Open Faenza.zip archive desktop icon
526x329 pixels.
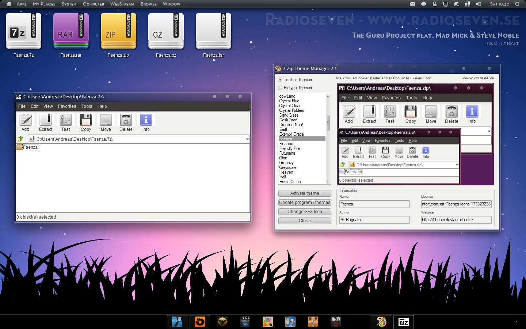[118, 31]
